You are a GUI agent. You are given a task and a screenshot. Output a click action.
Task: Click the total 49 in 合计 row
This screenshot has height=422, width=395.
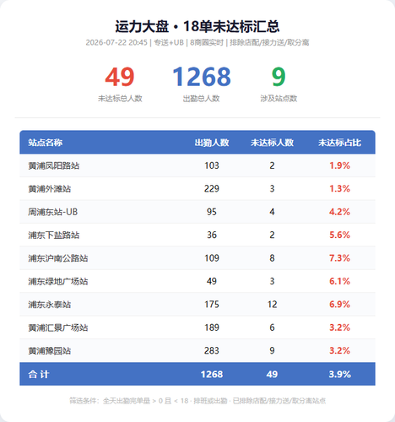click(272, 374)
